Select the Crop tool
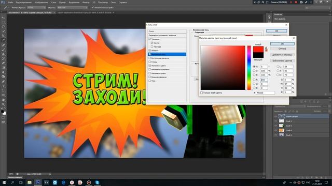Image resolution: width=332 pixels, height=186 pixels. click(3, 36)
